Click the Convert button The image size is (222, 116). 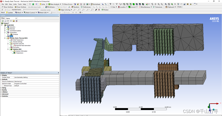[x=133, y=7]
